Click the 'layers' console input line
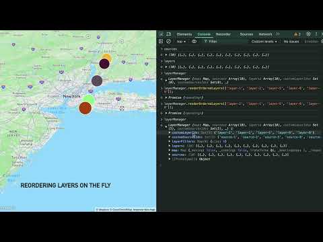The image size is (323, 242). [170, 61]
